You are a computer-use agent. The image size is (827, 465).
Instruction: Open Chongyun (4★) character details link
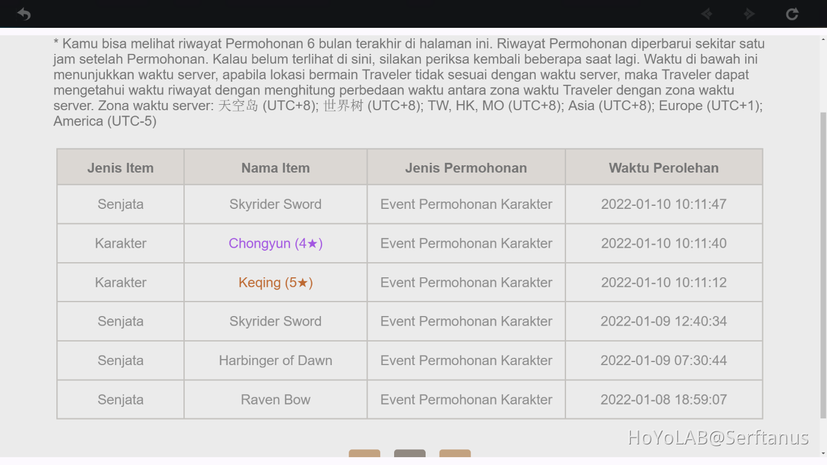coord(275,243)
